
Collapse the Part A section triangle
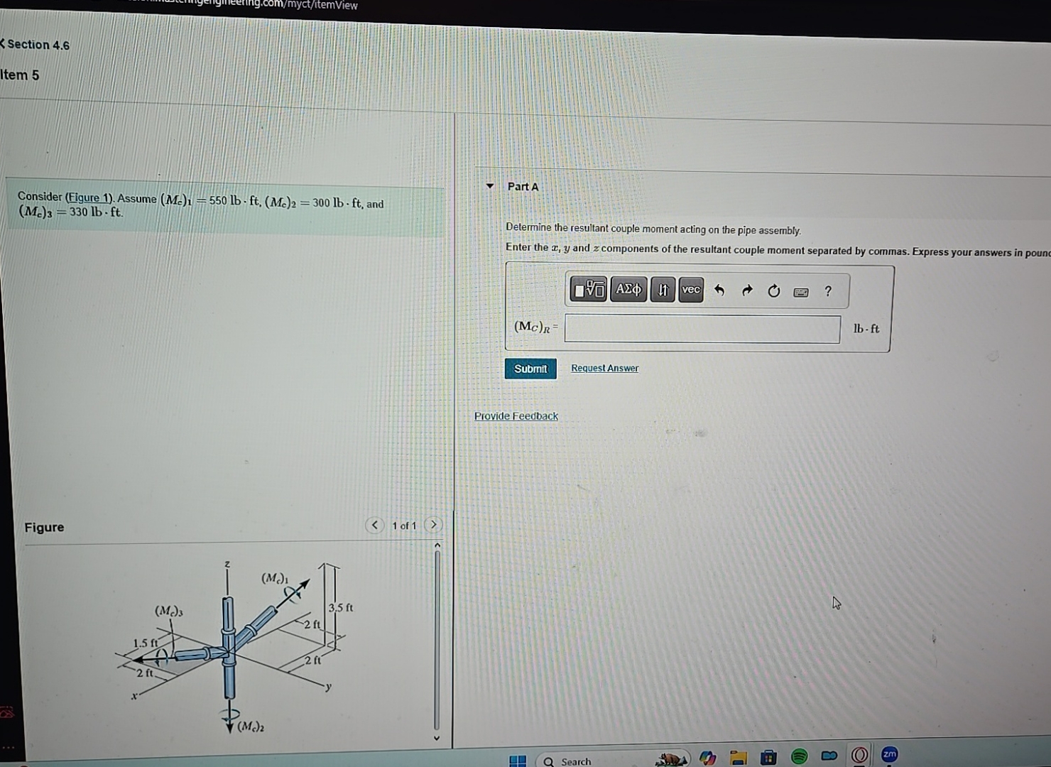[489, 185]
